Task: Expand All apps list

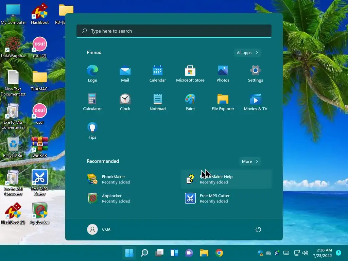Action: pyautogui.click(x=247, y=53)
